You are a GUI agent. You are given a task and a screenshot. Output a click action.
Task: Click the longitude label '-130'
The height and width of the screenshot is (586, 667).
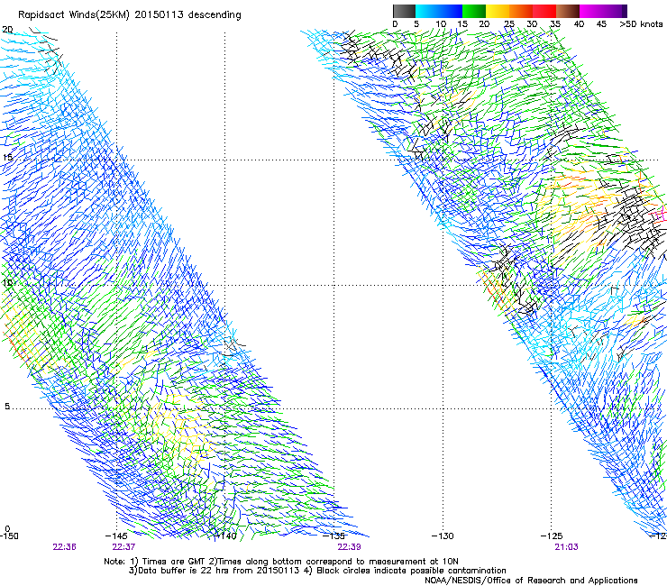[x=443, y=536]
